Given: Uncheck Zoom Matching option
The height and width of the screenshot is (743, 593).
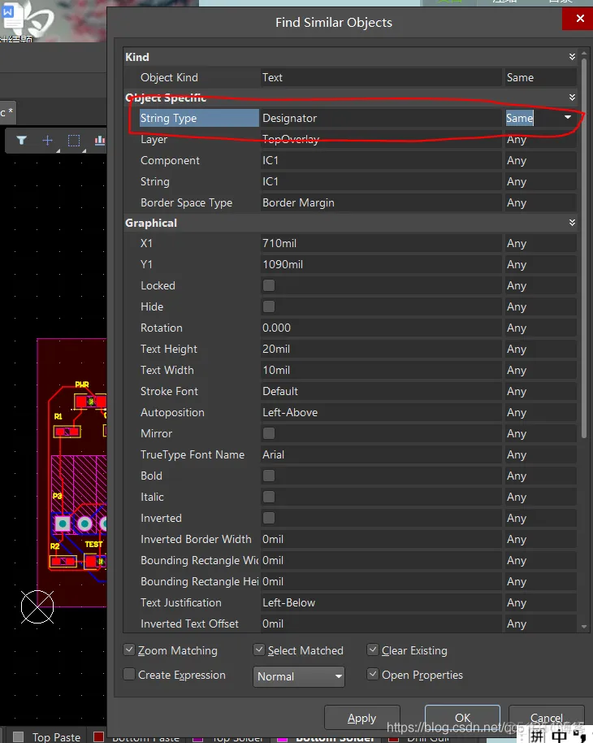Looking at the screenshot, I should [x=129, y=650].
